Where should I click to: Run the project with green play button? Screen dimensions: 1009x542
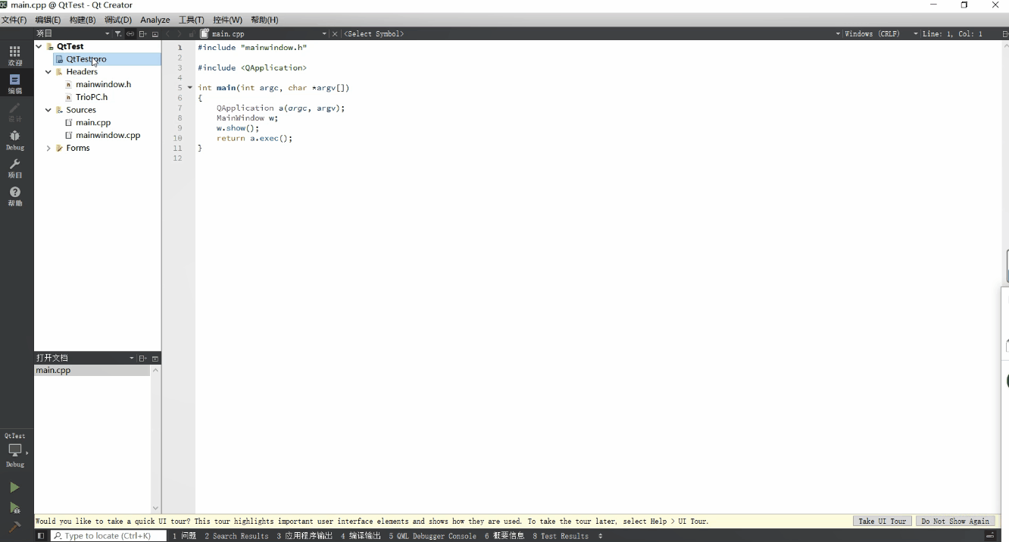point(14,487)
